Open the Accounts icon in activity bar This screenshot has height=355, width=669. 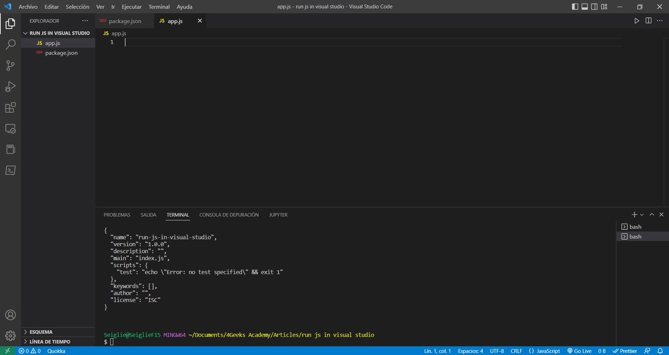(x=10, y=315)
